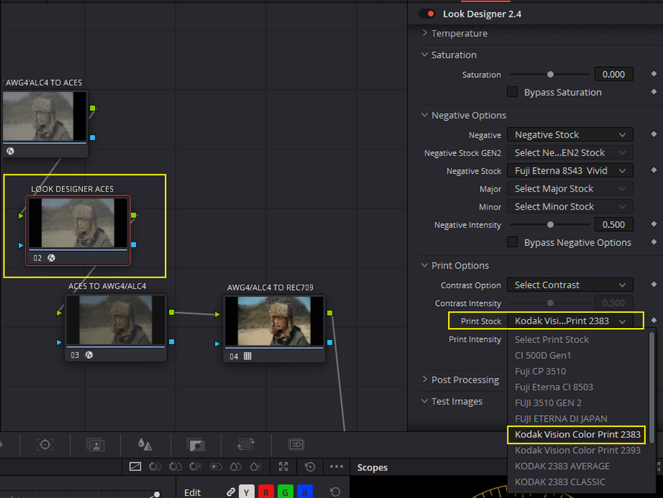The width and height of the screenshot is (663, 498).
Task: Expand the Post Processing section
Action: point(425,380)
